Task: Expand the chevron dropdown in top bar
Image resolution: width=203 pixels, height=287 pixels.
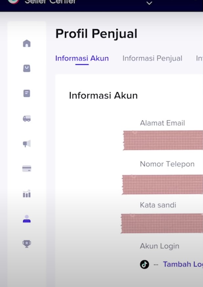Action: pyautogui.click(x=149, y=3)
